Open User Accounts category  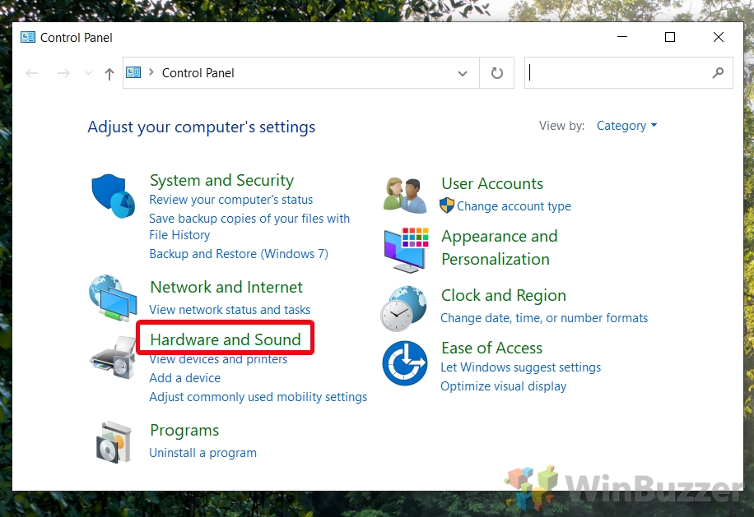[x=492, y=183]
